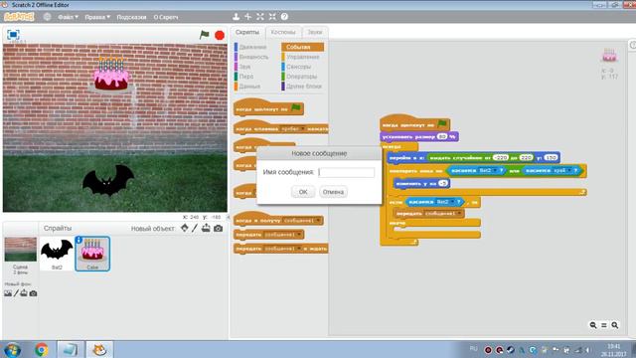Open message dropdown on script's 'передать' block
Image resolution: width=636 pixels, height=358 pixels.
click(459, 213)
